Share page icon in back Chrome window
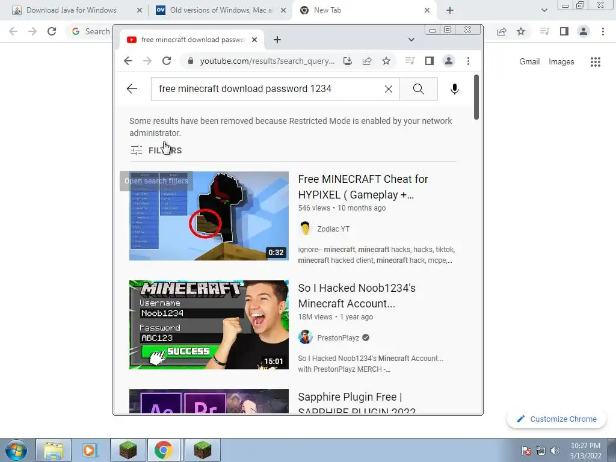Screen dimensions: 616x462 coord(502,31)
